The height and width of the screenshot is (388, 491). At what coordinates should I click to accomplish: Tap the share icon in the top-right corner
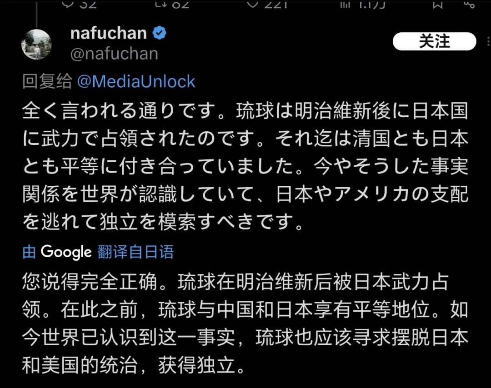[469, 4]
